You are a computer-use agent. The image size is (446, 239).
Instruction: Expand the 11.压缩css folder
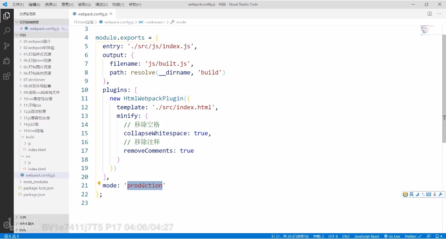click(x=41, y=105)
